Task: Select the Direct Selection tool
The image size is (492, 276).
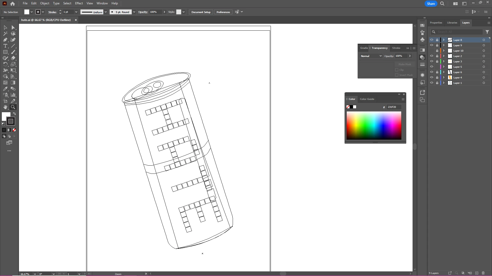Action: tap(13, 28)
